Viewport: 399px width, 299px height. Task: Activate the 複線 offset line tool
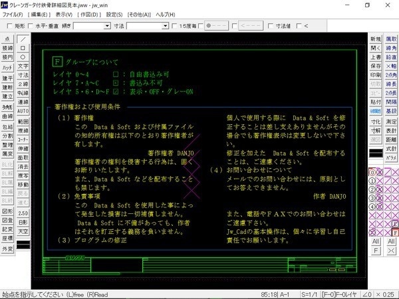click(x=23, y=131)
